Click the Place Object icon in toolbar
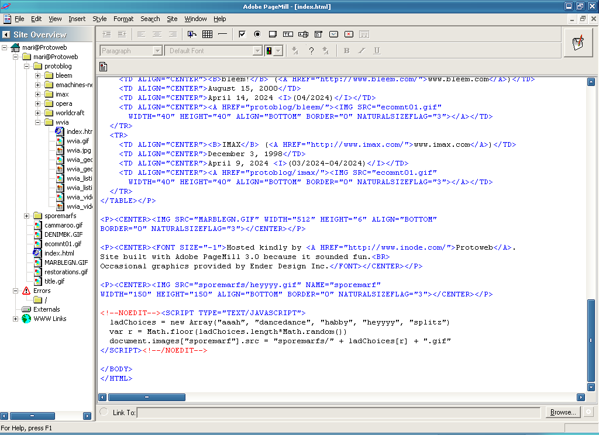599x435 pixels. pos(192,34)
